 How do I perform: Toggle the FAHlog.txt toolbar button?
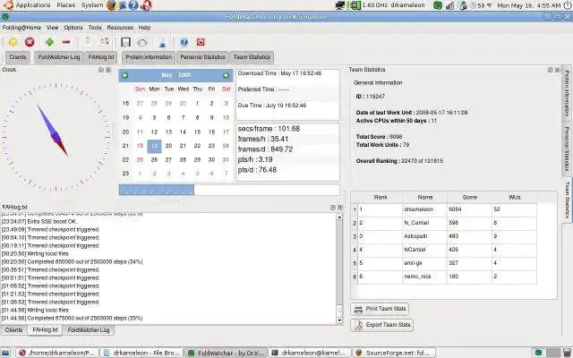click(x=101, y=57)
